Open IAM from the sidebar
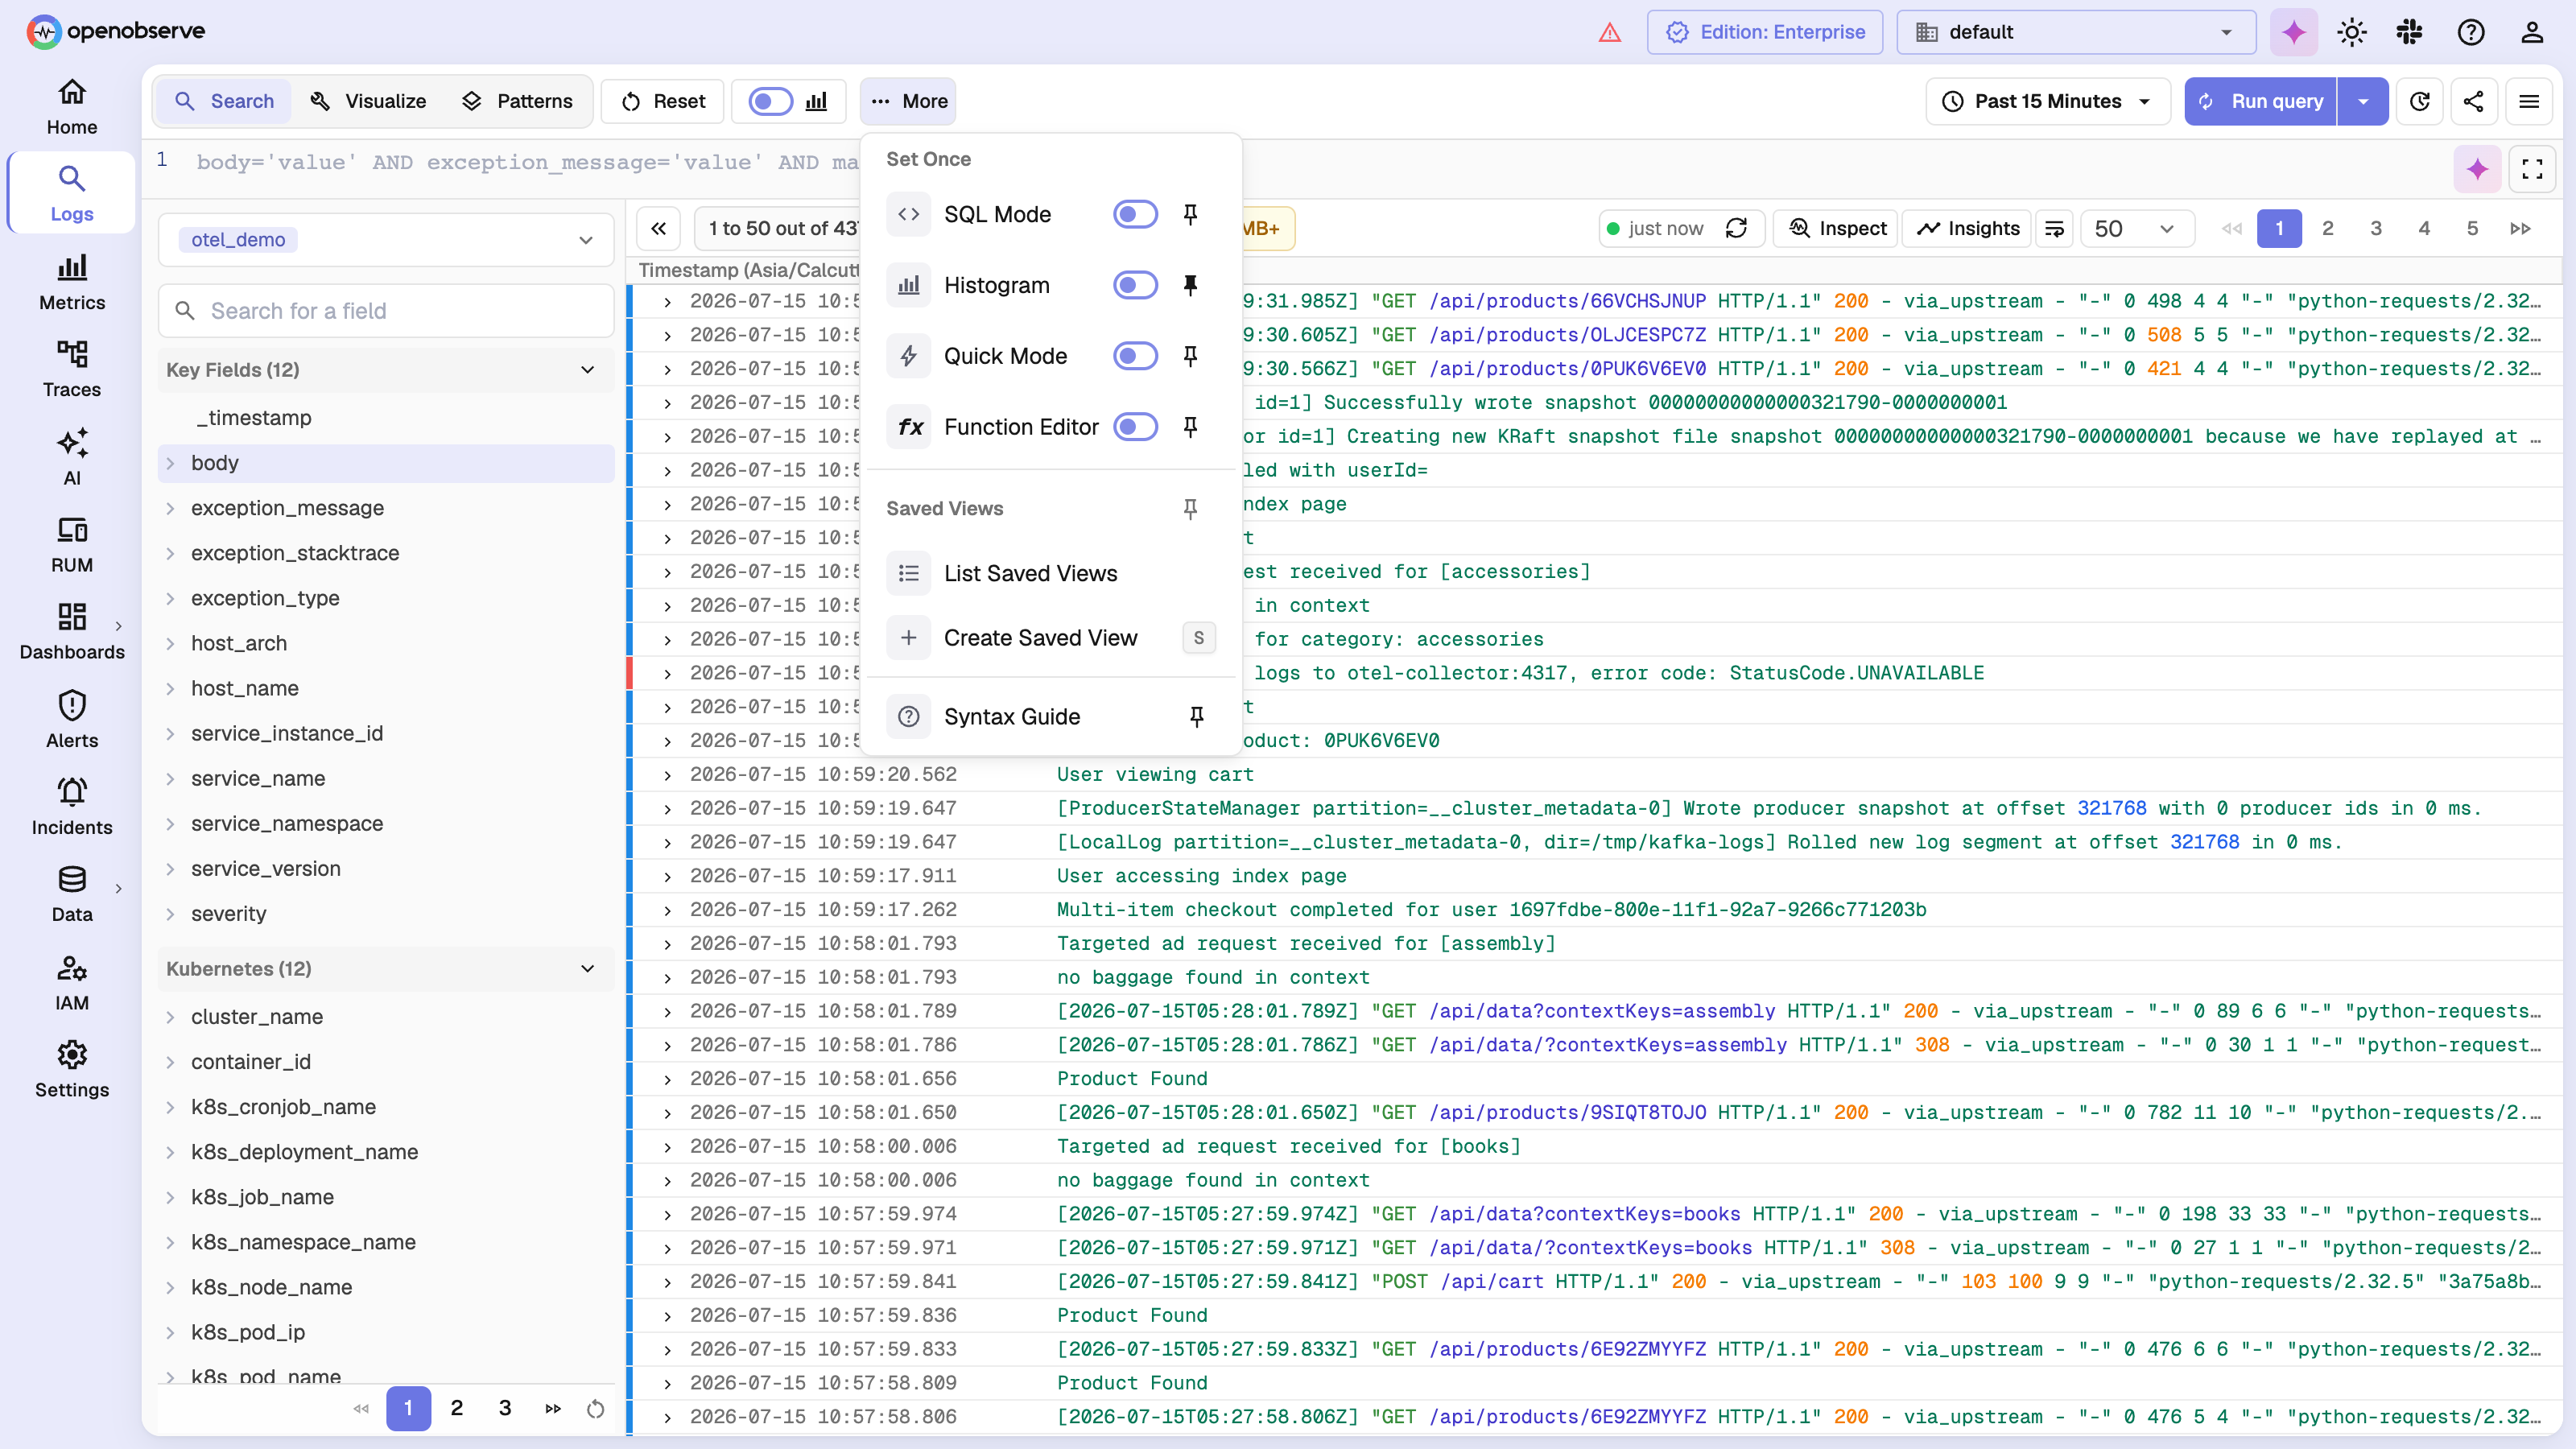 pos(72,982)
